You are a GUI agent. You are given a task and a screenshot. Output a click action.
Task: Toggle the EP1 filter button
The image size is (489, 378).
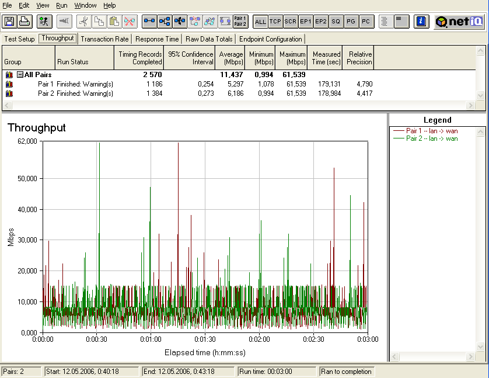tap(305, 22)
